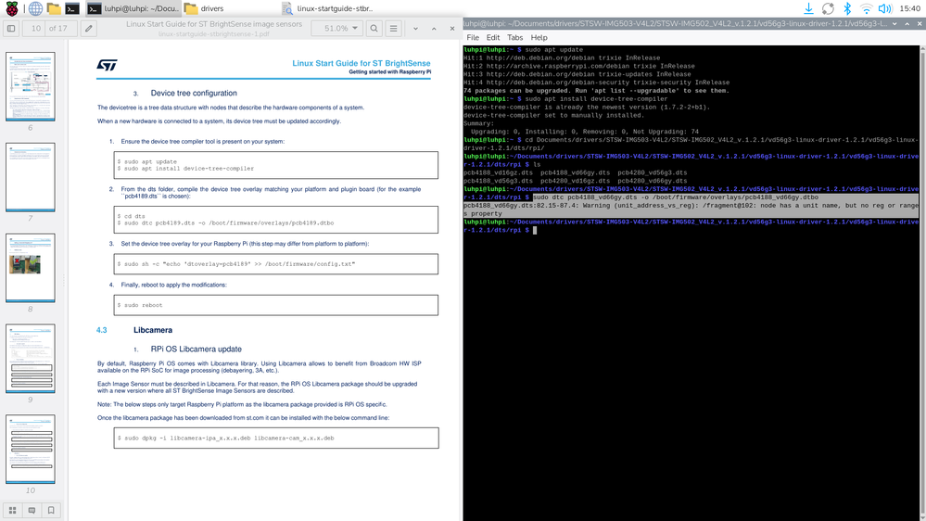This screenshot has width=926, height=521.
Task: Close the terminal window
Action: tap(920, 23)
